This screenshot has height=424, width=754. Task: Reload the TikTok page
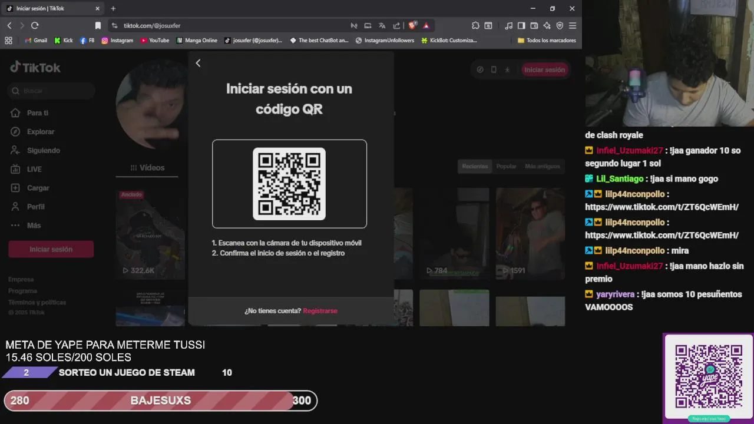tap(35, 25)
